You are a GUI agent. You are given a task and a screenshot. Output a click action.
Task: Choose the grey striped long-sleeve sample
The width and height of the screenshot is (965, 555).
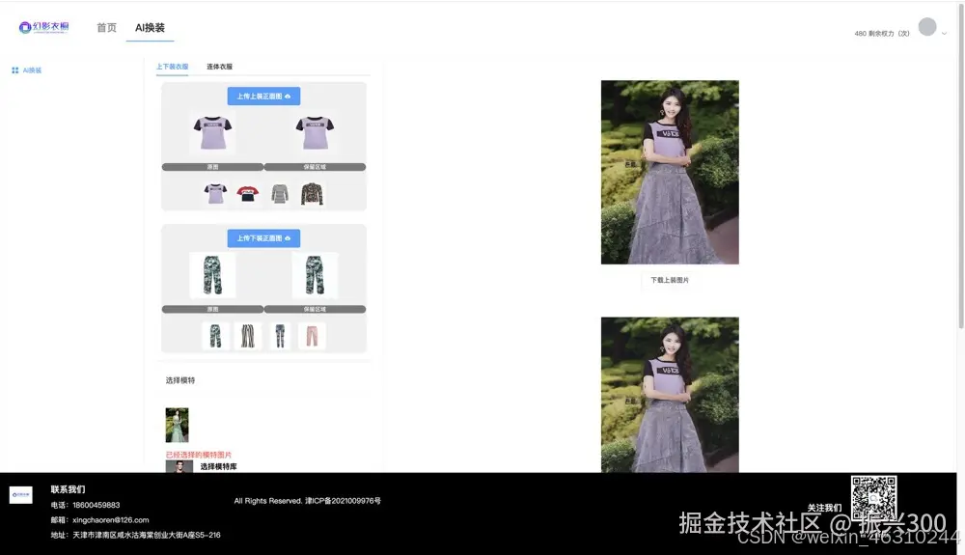click(x=280, y=194)
